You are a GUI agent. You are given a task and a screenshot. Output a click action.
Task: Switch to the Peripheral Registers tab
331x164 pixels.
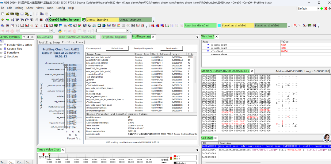(x=114, y=37)
